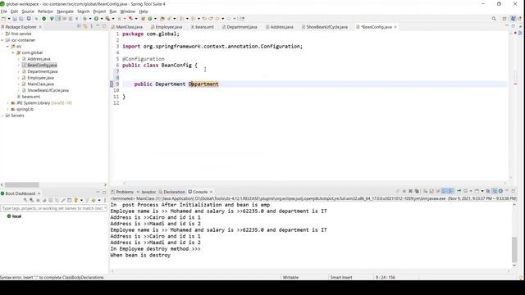This screenshot has height=295, width=525.
Task: Switch to the MainClass.java editor tab
Action: 130,27
